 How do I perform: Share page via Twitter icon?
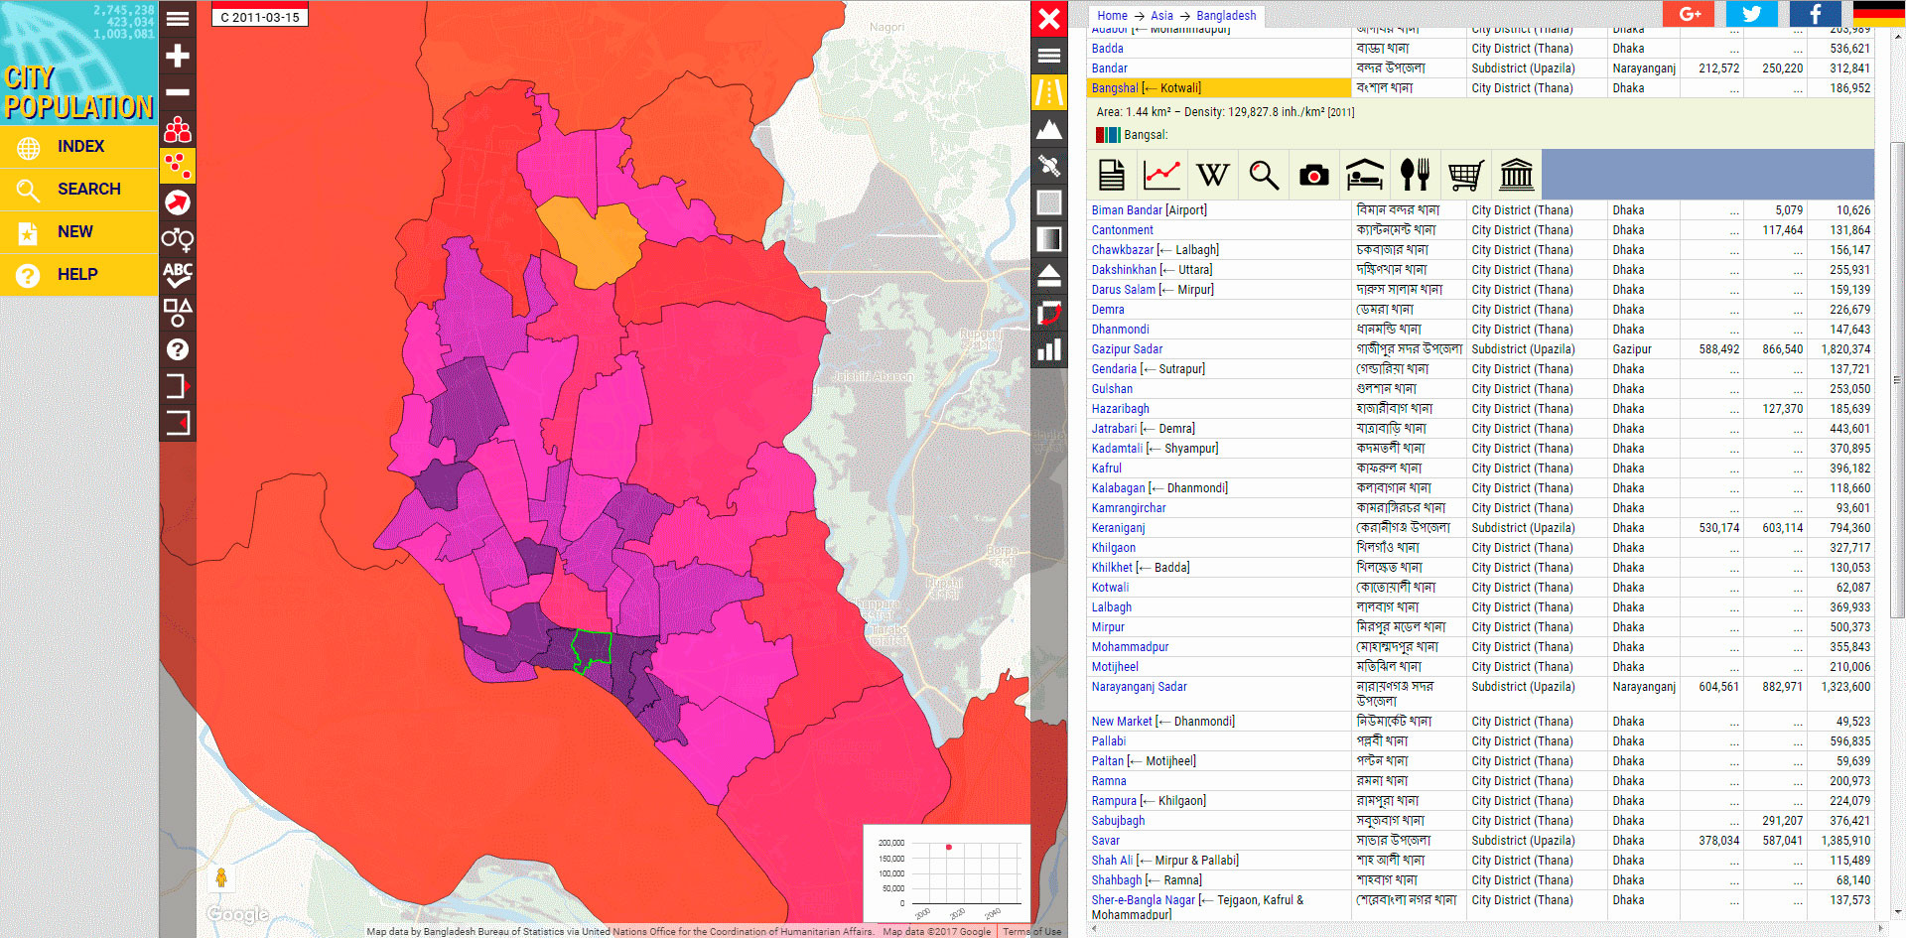click(1751, 14)
